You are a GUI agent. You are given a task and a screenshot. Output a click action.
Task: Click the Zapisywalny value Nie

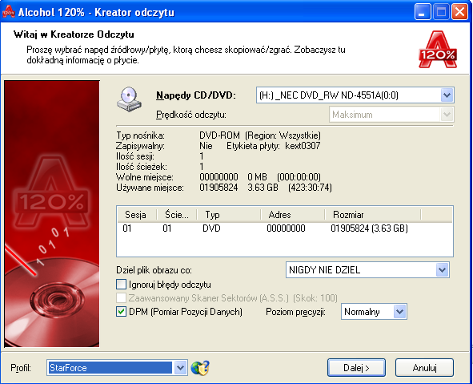(206, 146)
